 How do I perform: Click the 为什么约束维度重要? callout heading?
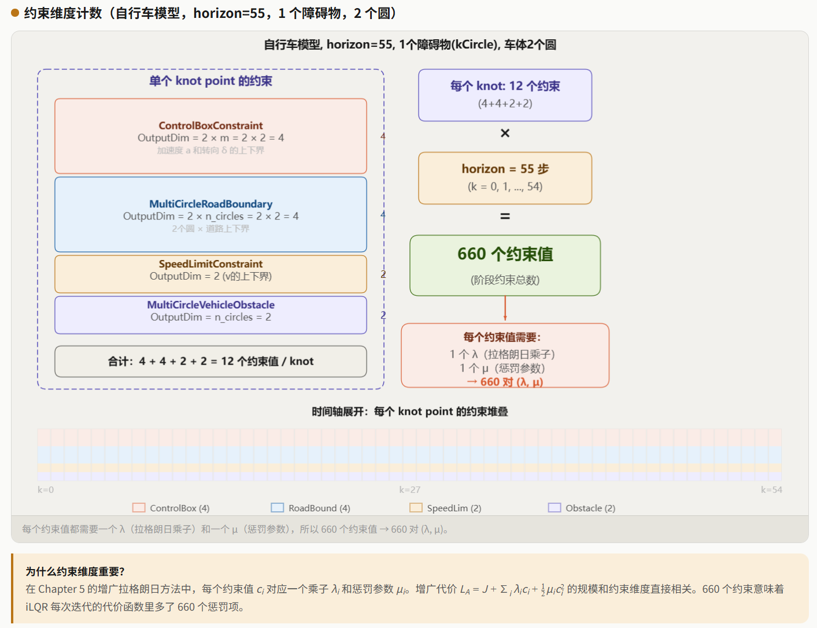pyautogui.click(x=75, y=571)
